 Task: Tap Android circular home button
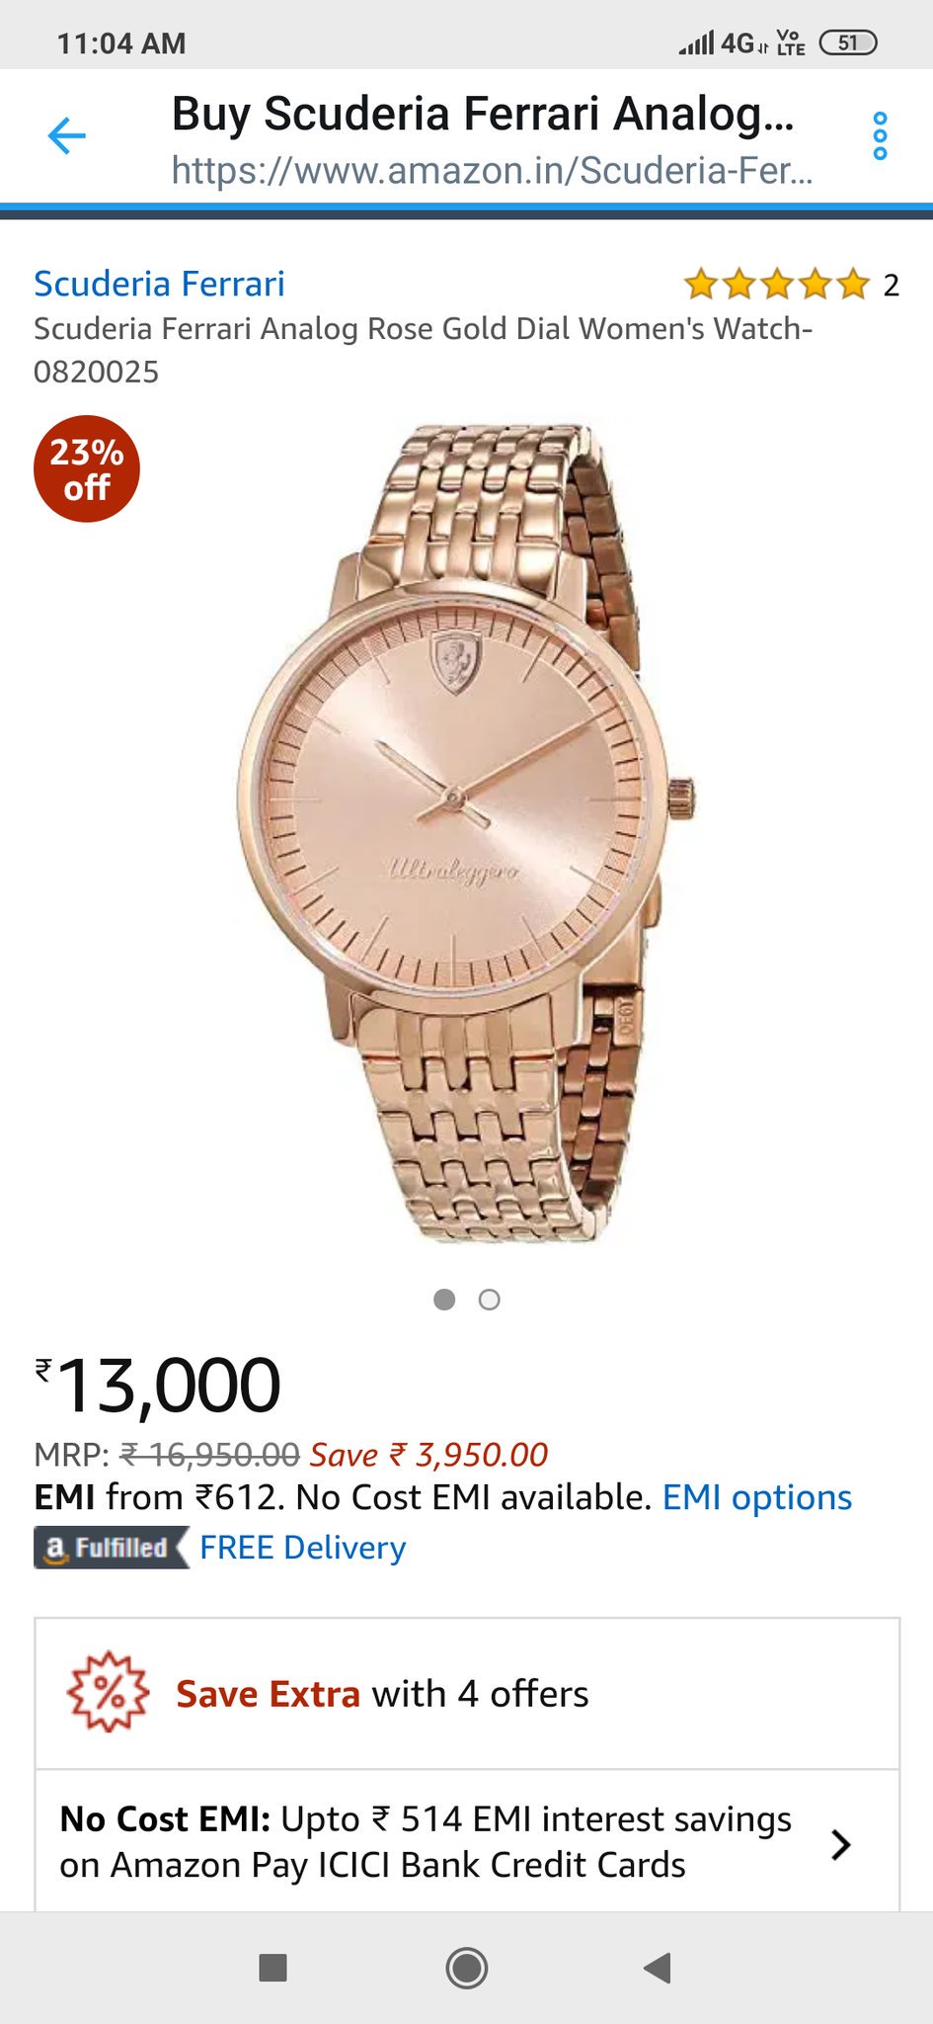466,1968
